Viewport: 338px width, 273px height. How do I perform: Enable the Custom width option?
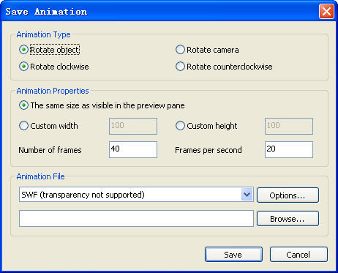pos(23,126)
